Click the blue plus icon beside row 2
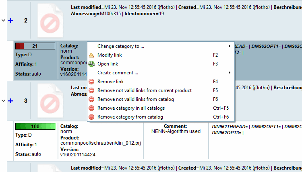Image resolution: width=302 pixels, height=172 pixels. pyautogui.click(x=11, y=20)
